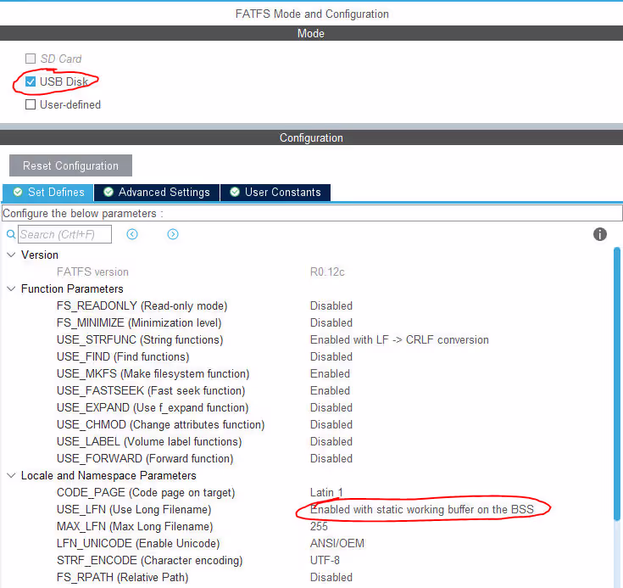Screen dimensions: 623x588
Task: Select FS_READONLY (Read-only mode) row label
Action: click(142, 306)
